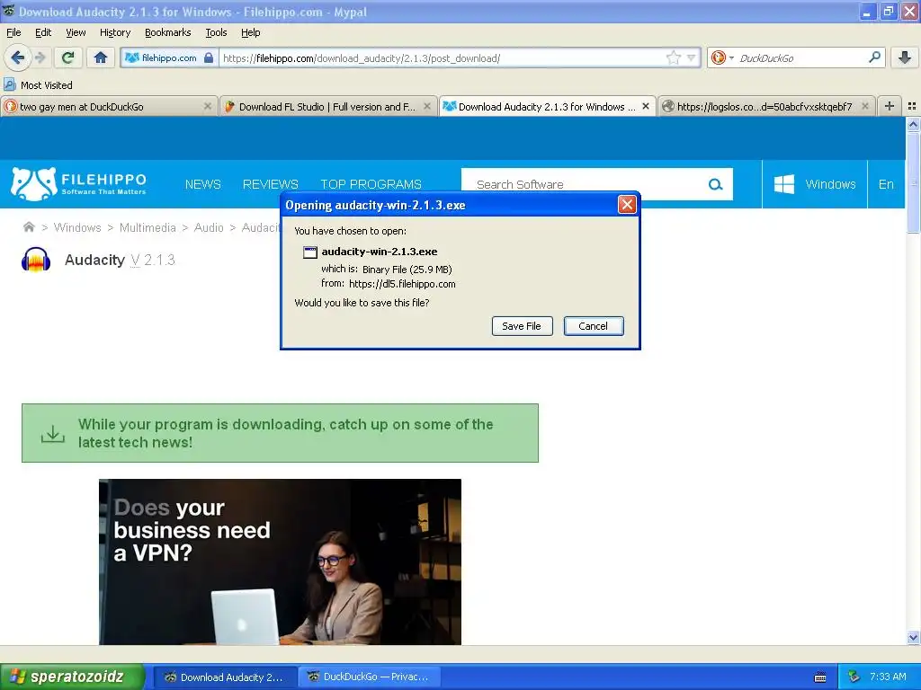Click the search magnifier in DuckDuckGo box
921x690 pixels.
874,57
